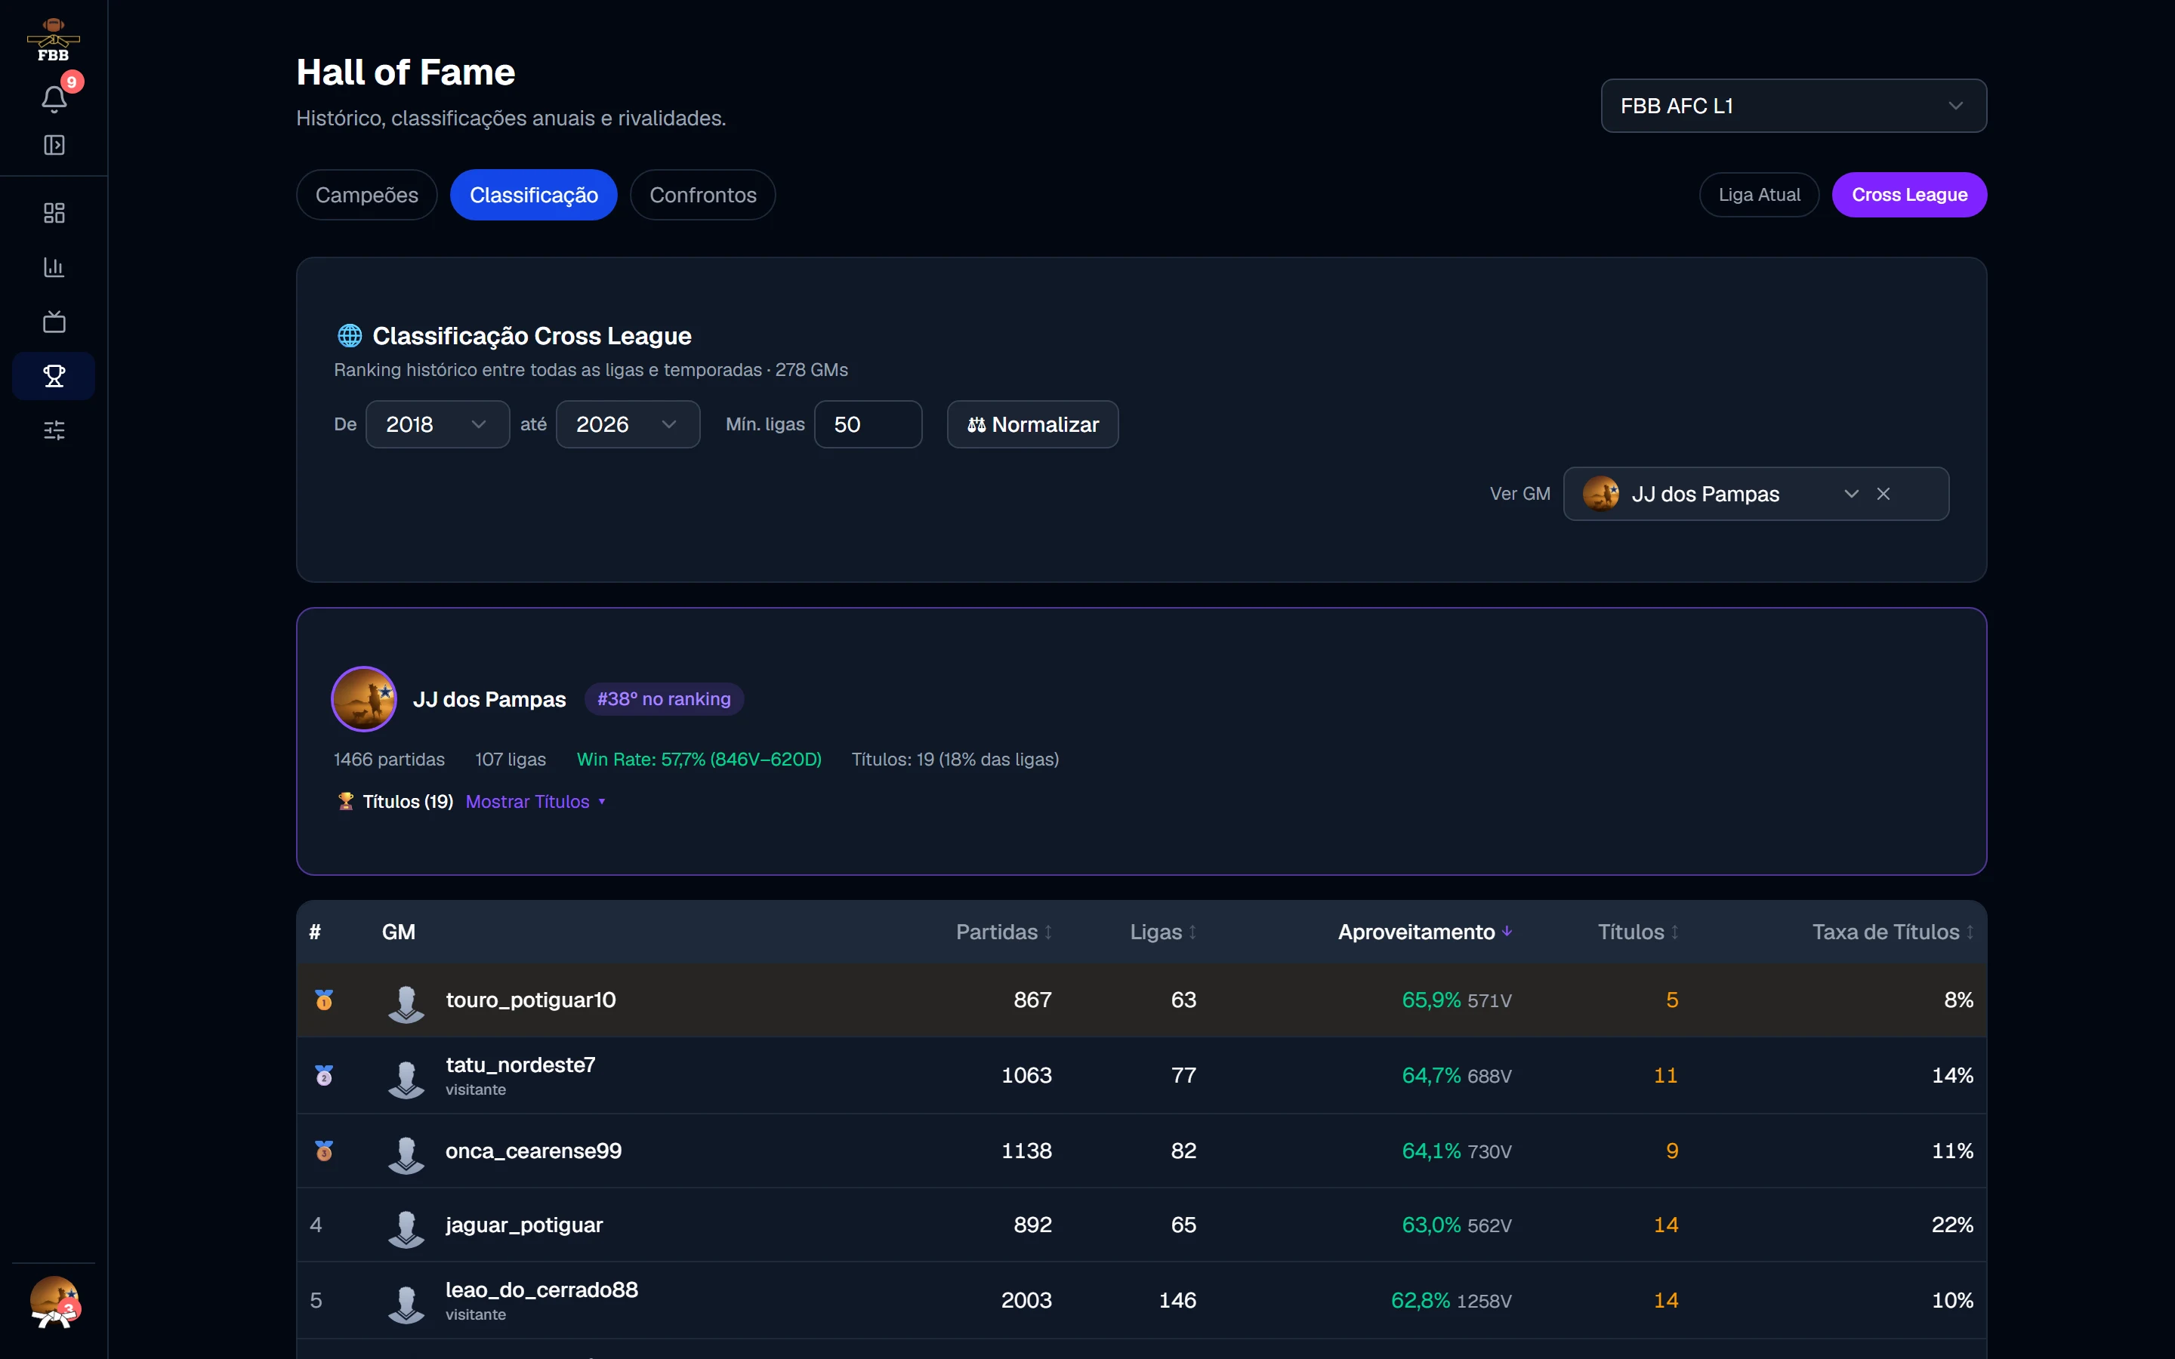The height and width of the screenshot is (1359, 2175).
Task: Click jaguar_potiguar GM name
Action: click(x=524, y=1225)
